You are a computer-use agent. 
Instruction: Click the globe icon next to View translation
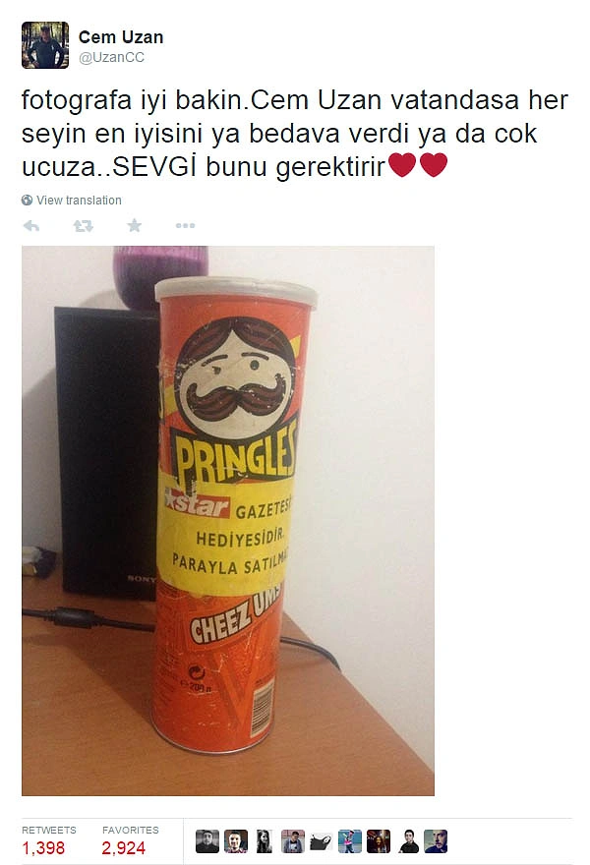pos(28,201)
